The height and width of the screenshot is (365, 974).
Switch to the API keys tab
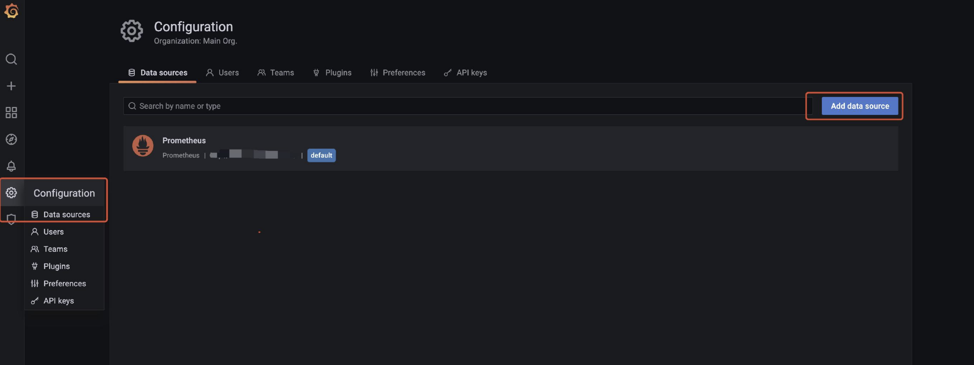pos(465,72)
